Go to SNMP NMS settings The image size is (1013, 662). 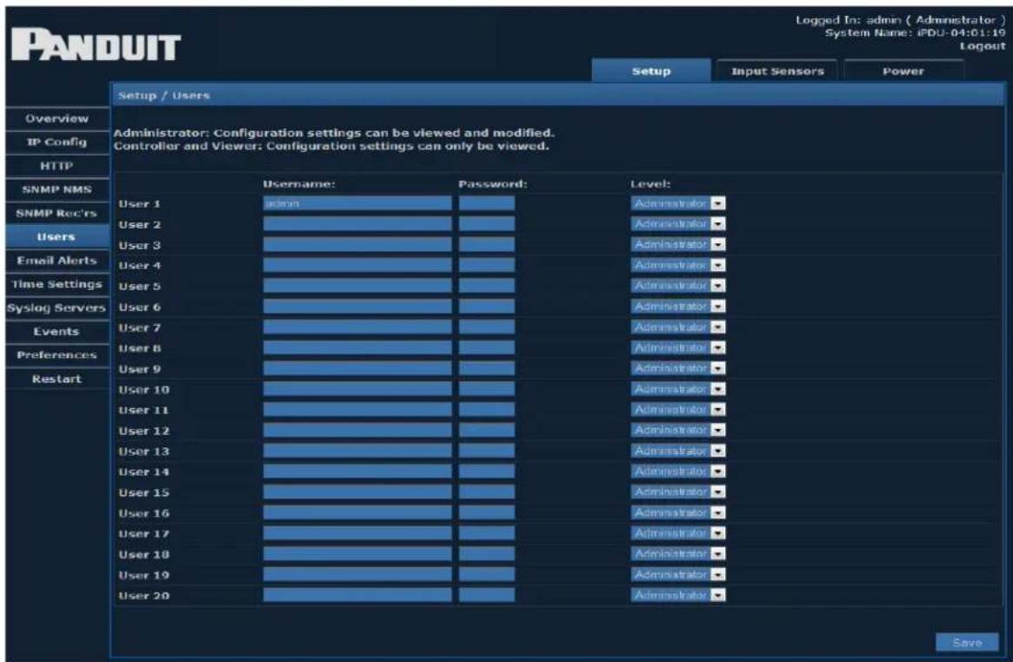[57, 189]
